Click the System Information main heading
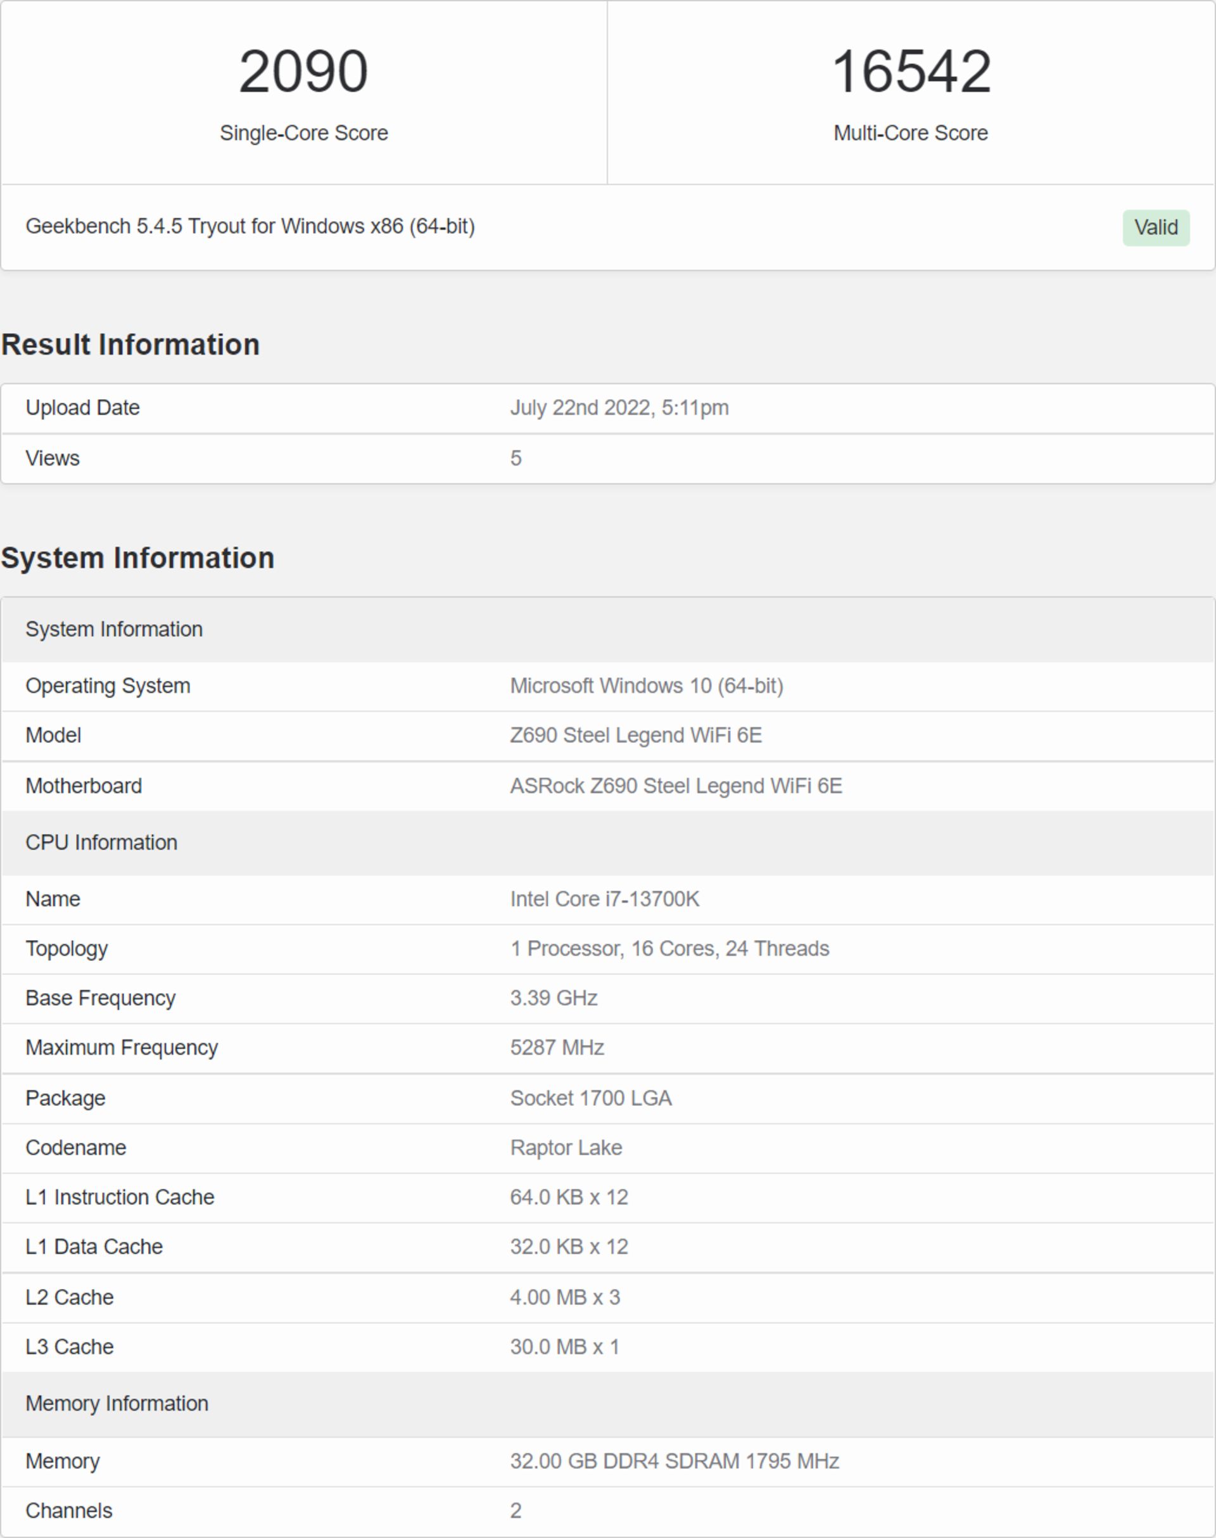Image resolution: width=1216 pixels, height=1538 pixels. point(137,557)
